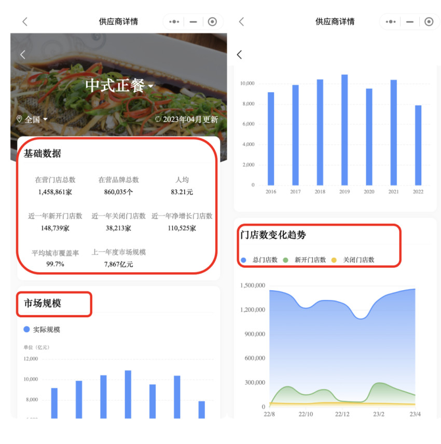The height and width of the screenshot is (444, 441).
Task: Click the location pin icon beside 全国
Action: [x=19, y=119]
